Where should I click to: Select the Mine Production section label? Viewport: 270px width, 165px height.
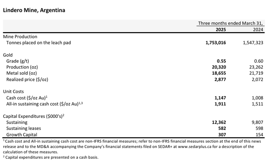(x=20, y=37)
